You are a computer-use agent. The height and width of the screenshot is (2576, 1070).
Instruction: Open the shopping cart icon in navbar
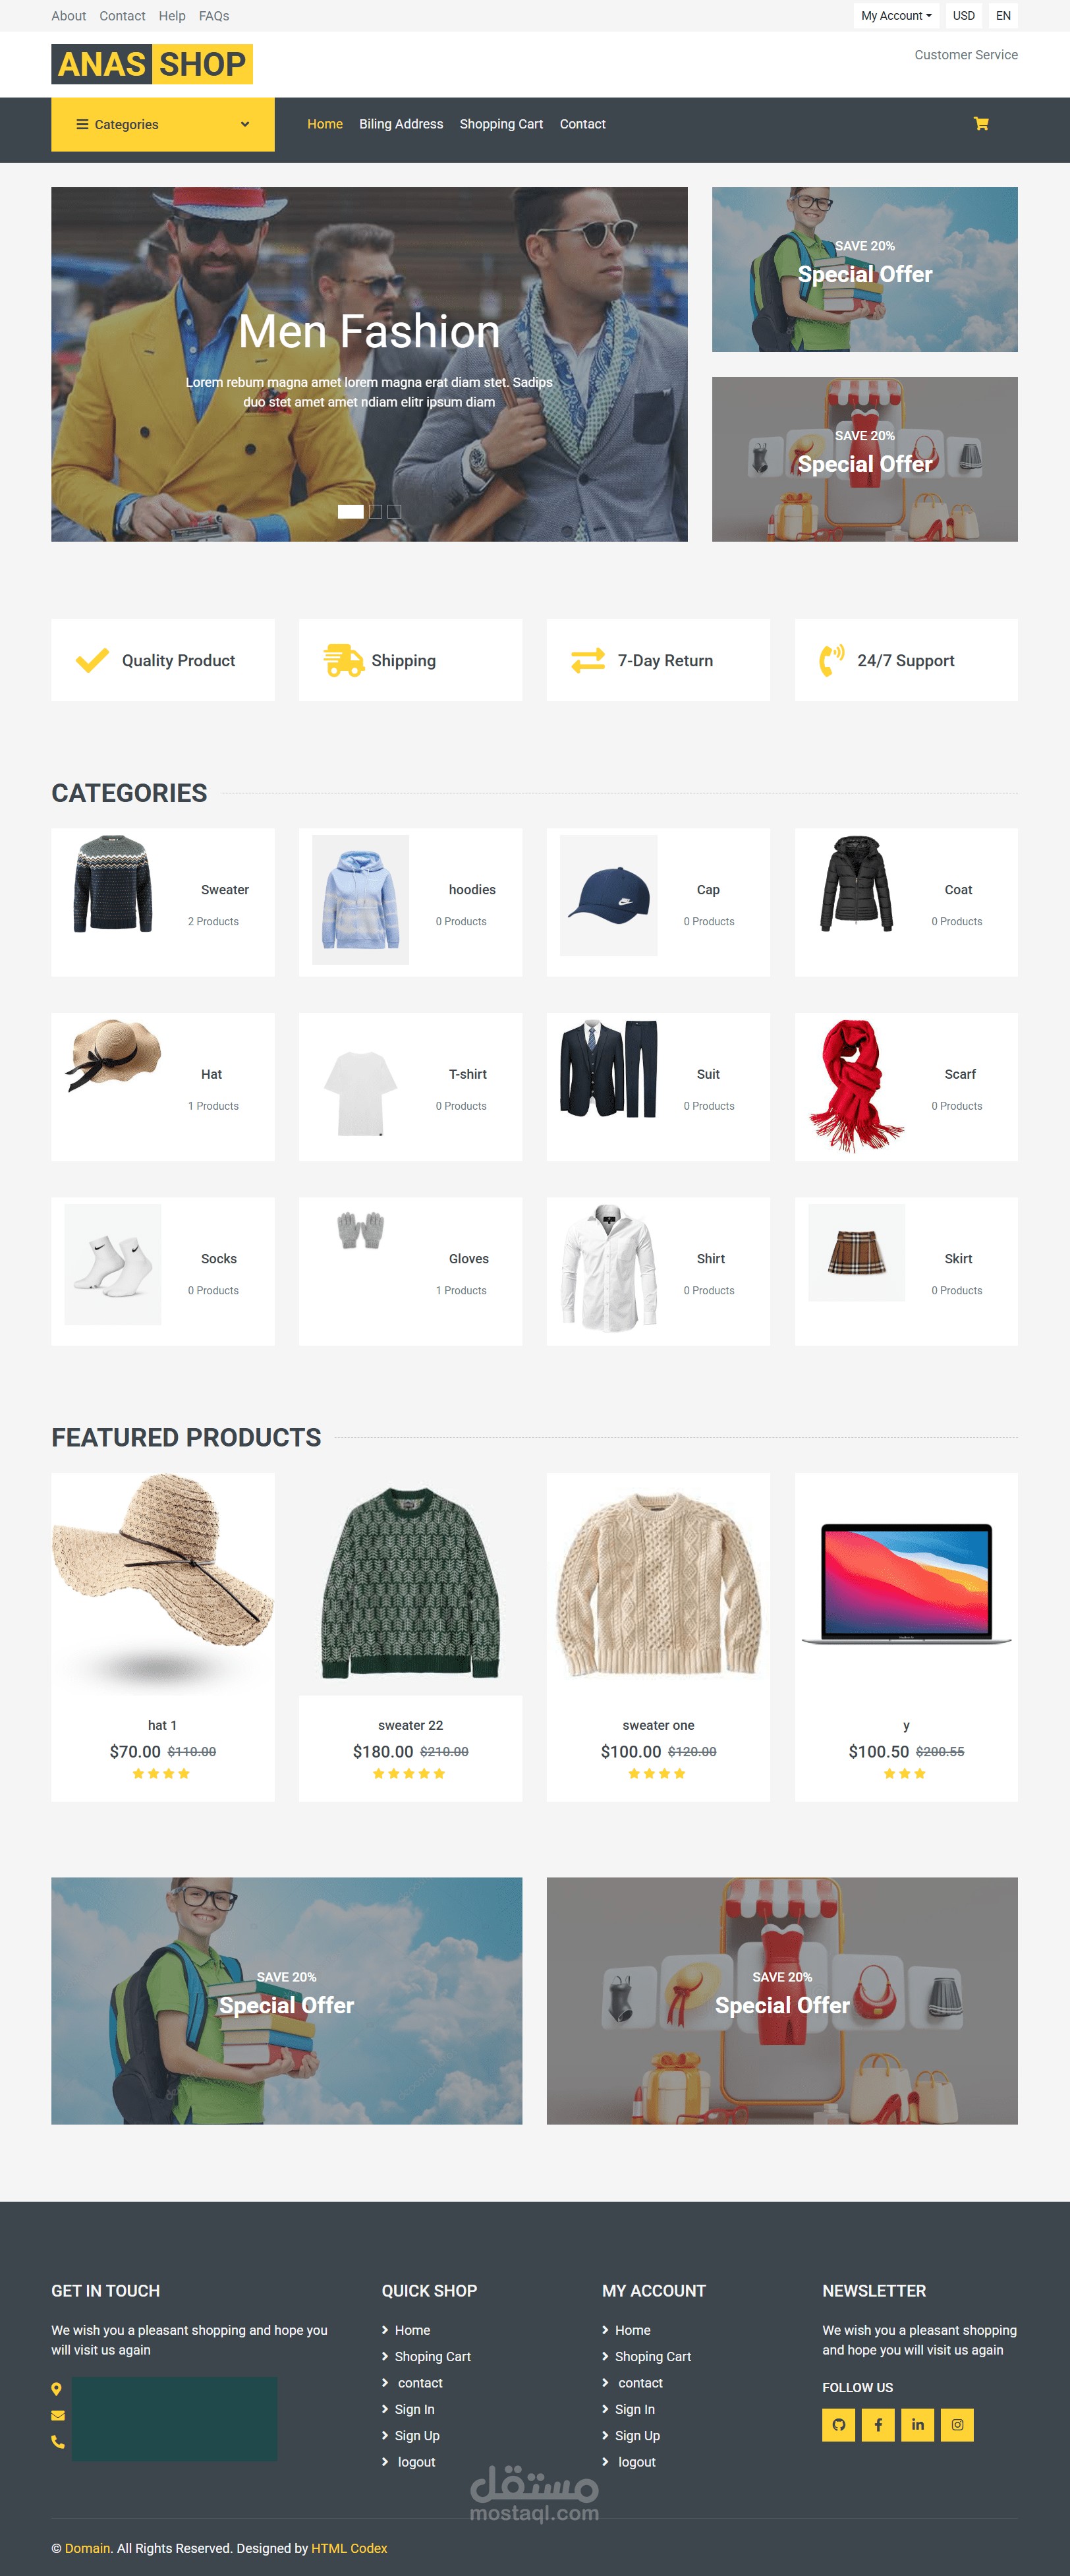pyautogui.click(x=981, y=124)
